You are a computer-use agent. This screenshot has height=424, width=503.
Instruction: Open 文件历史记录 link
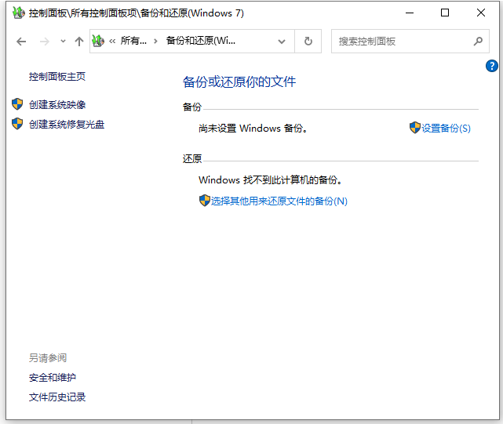57,397
